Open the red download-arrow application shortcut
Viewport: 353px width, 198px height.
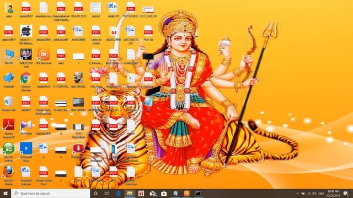pyautogui.click(x=78, y=148)
